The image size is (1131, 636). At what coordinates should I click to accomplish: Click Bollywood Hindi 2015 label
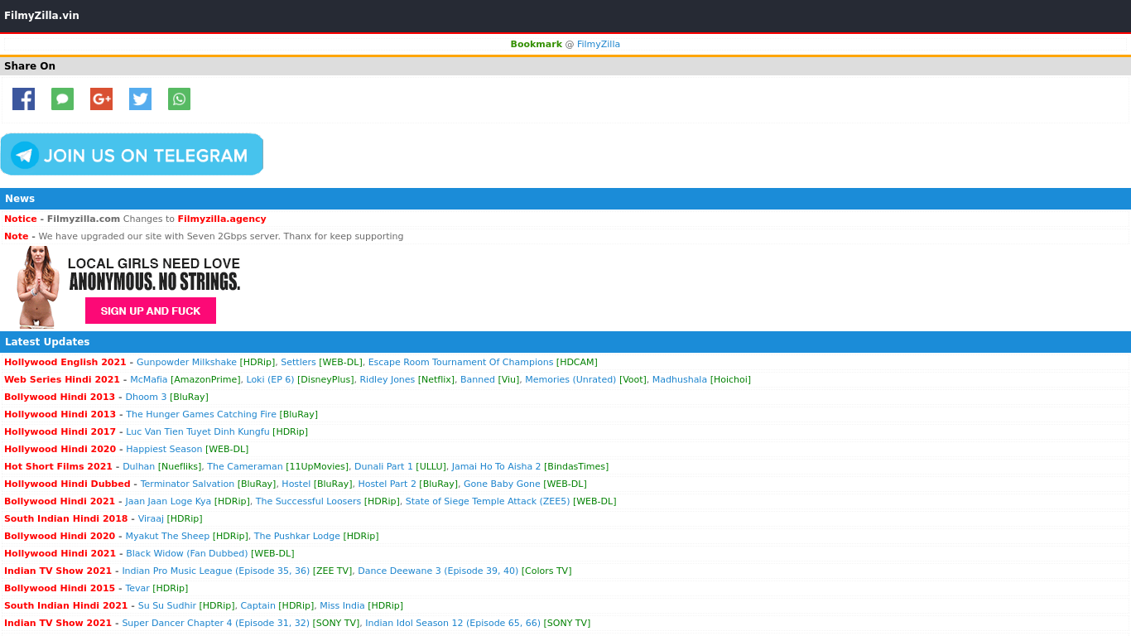click(60, 589)
